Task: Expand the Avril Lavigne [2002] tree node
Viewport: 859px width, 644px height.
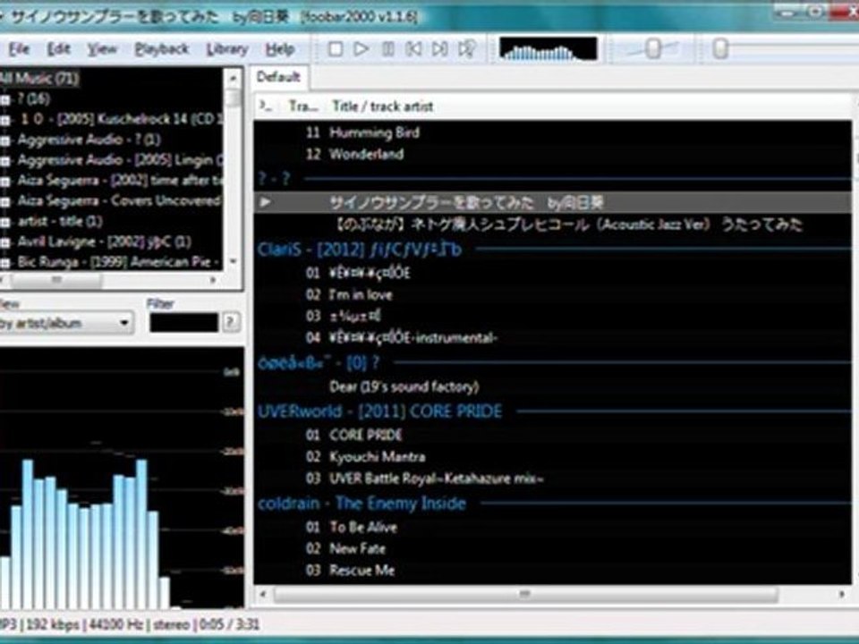Action: pyautogui.click(x=5, y=242)
